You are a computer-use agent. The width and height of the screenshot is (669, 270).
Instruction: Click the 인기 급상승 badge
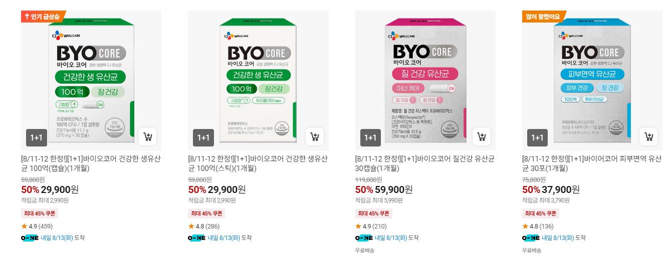(43, 16)
